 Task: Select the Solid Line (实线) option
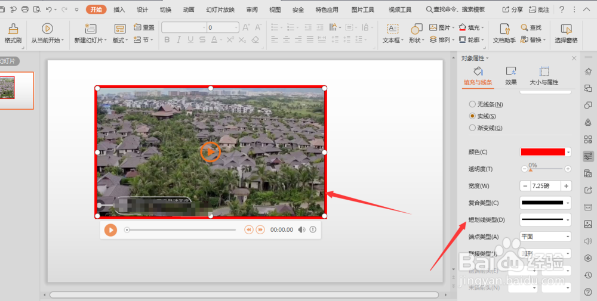click(482, 116)
